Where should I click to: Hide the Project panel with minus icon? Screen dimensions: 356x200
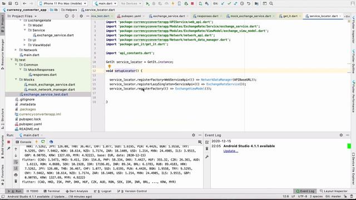pos(88,16)
